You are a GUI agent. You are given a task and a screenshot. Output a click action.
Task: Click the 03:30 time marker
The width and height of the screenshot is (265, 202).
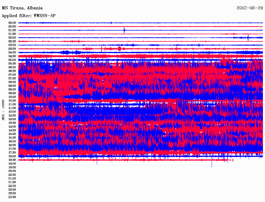tap(12, 49)
